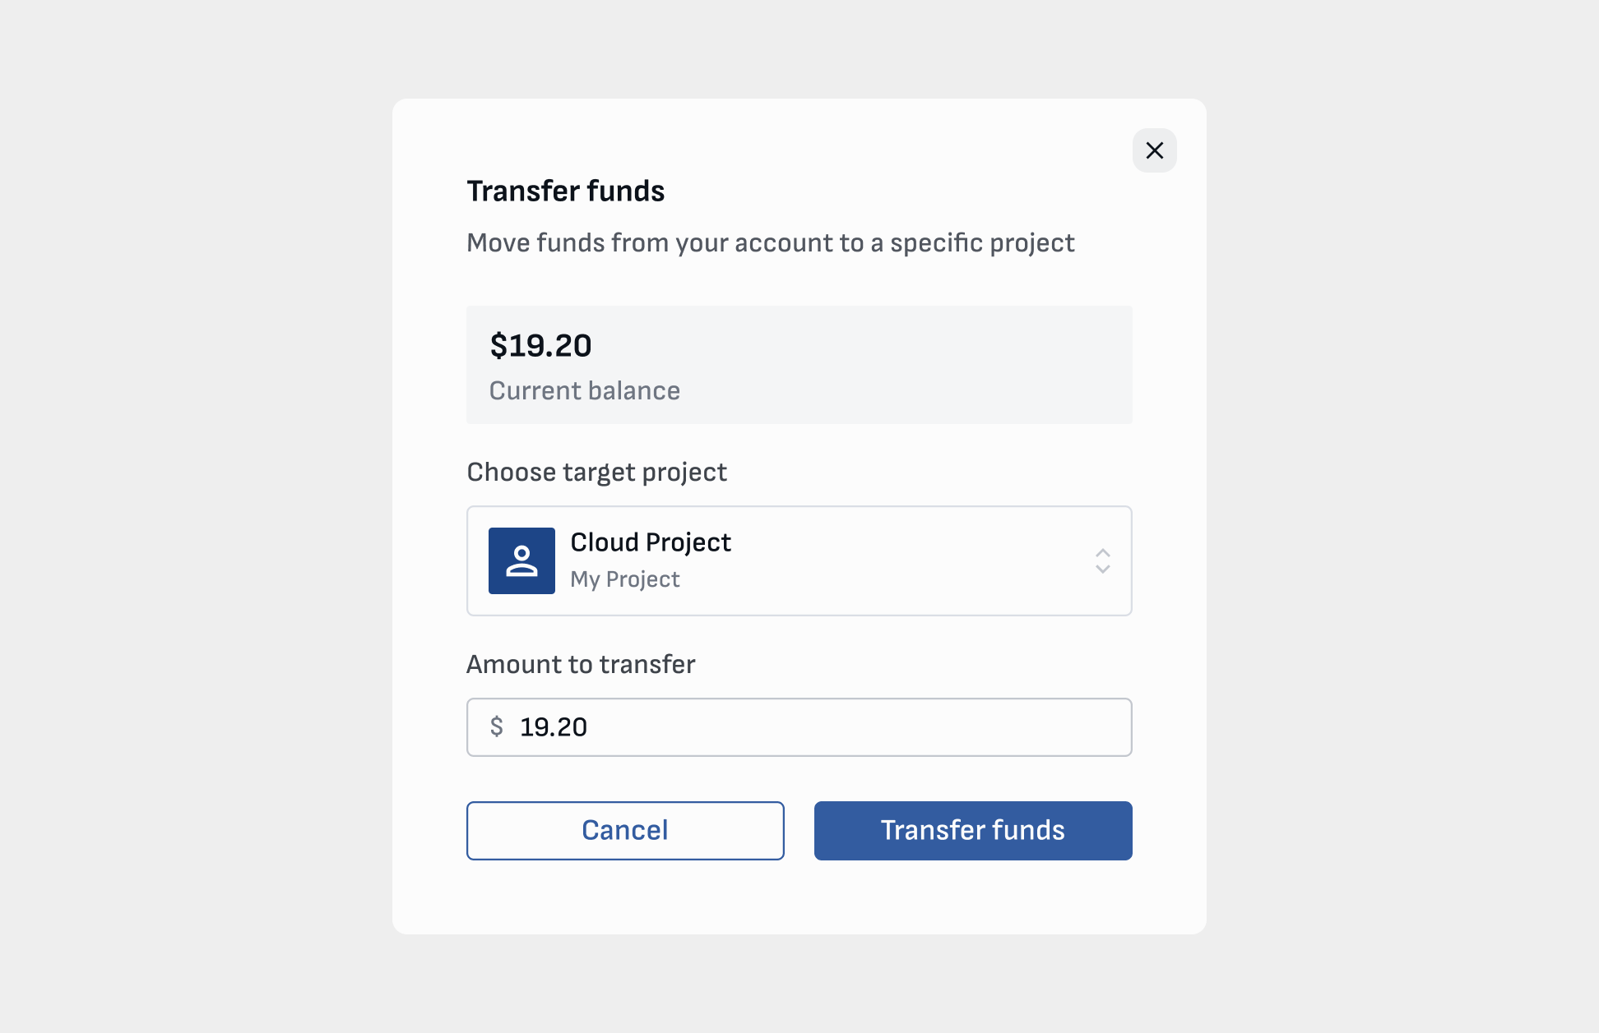Click the dollar sign in amount field
The image size is (1599, 1033).
click(496, 726)
